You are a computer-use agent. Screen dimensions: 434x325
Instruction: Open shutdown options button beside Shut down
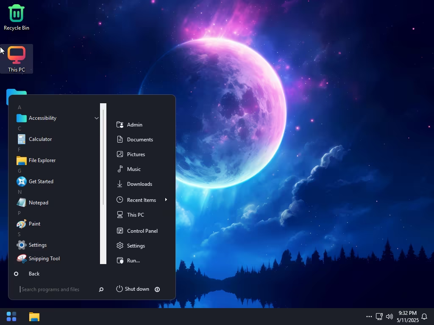pos(157,289)
